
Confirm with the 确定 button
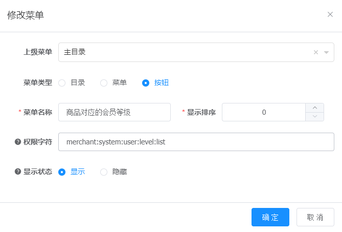coord(270,217)
